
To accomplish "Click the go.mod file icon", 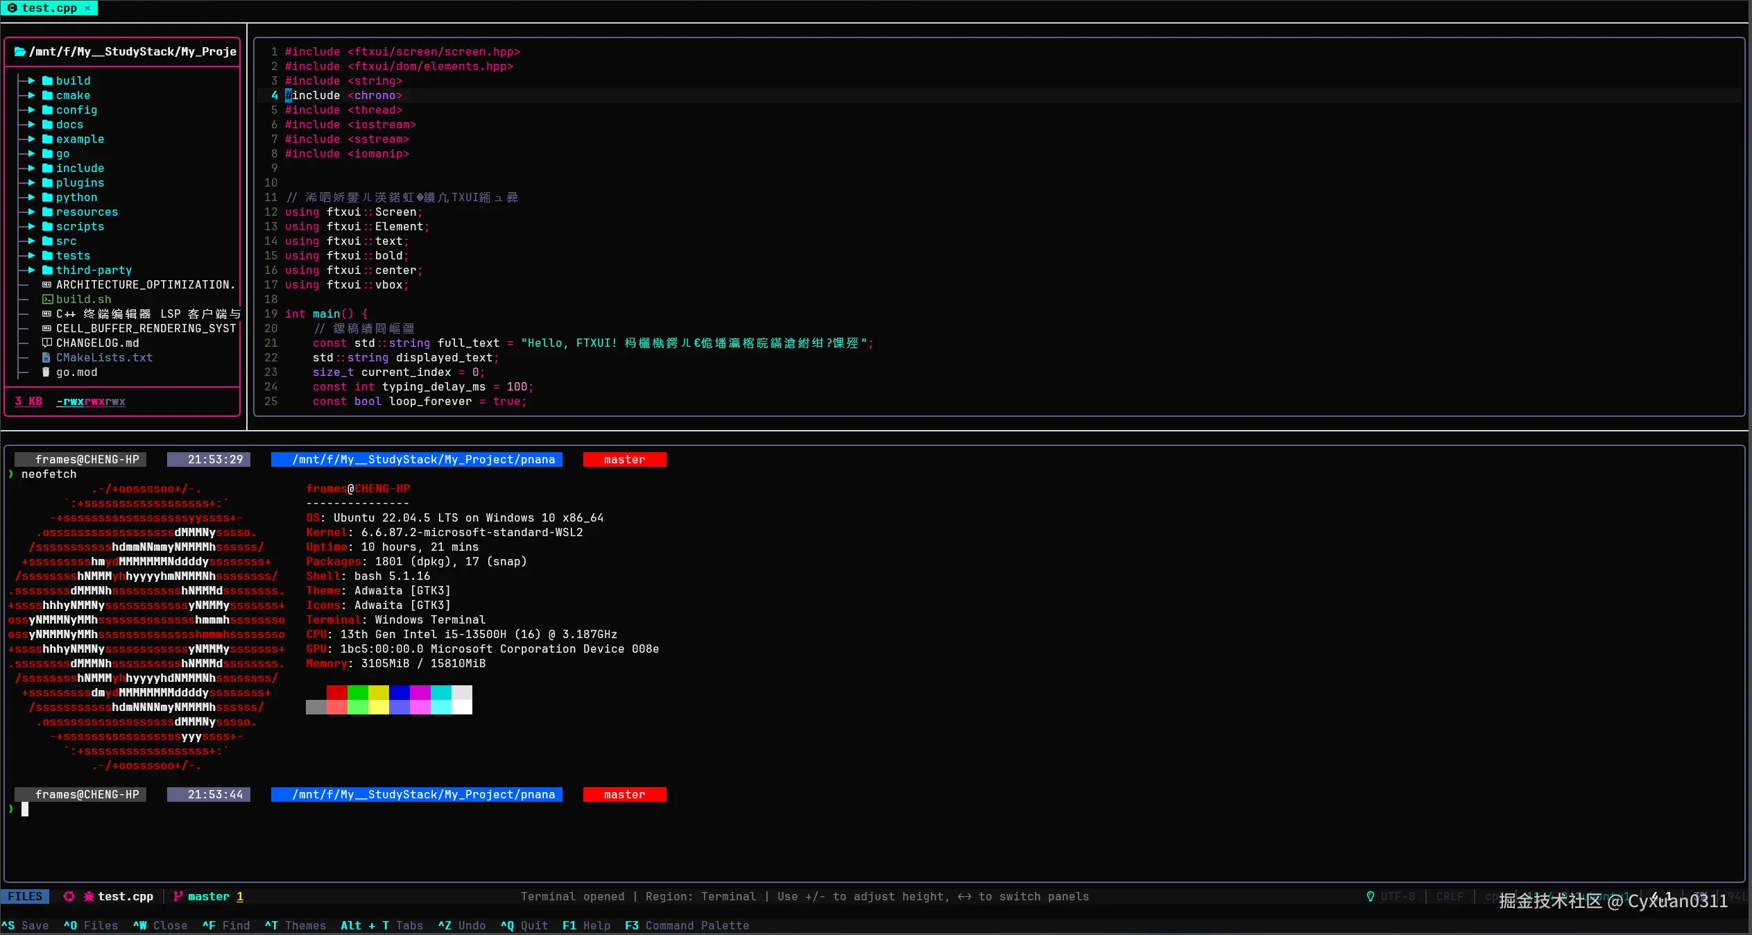I will click(46, 372).
